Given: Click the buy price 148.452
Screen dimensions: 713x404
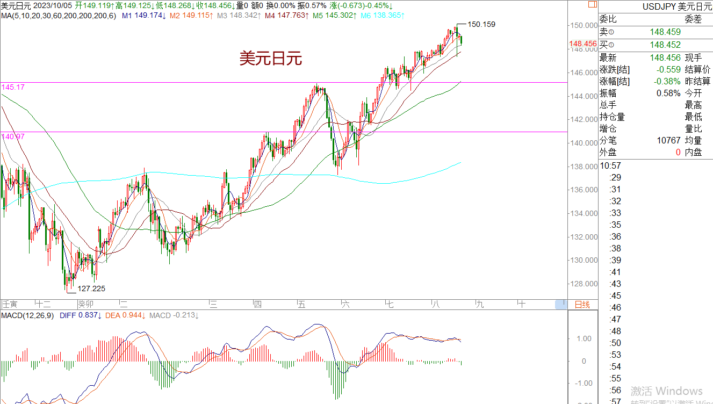Looking at the screenshot, I should point(665,46).
